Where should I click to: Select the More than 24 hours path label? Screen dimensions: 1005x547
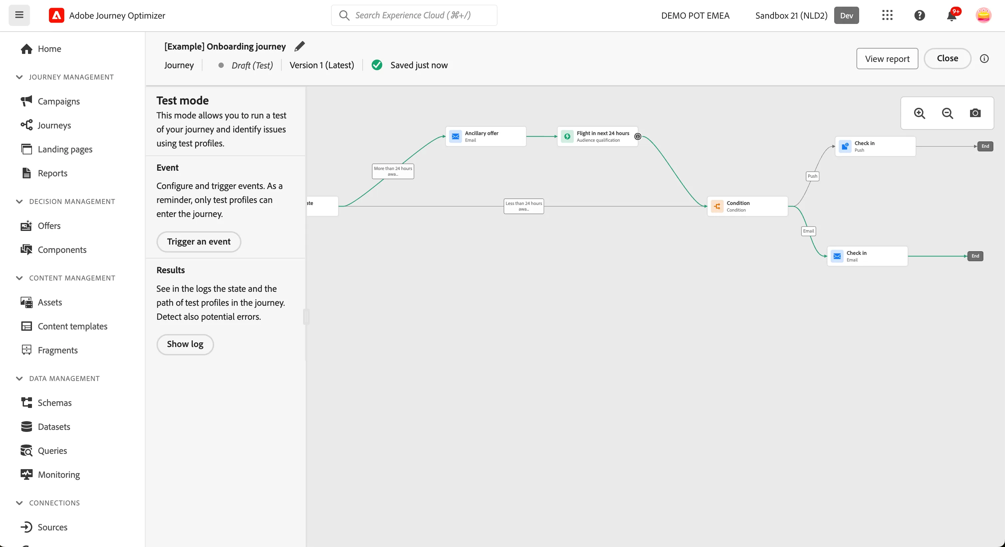393,171
